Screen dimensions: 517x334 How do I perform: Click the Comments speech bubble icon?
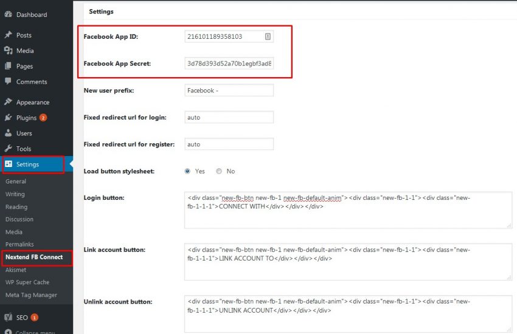9,81
